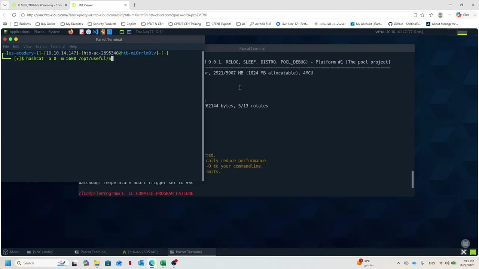Open the System menu in Parrot panel
The image size is (479, 269).
click(x=54, y=32)
